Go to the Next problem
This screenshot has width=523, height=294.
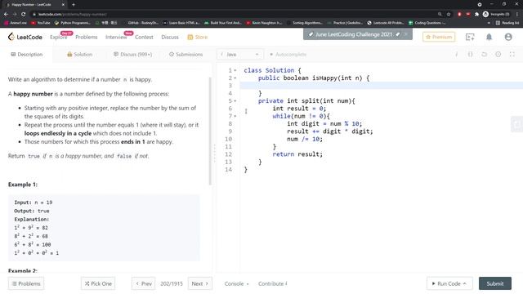[199, 283]
